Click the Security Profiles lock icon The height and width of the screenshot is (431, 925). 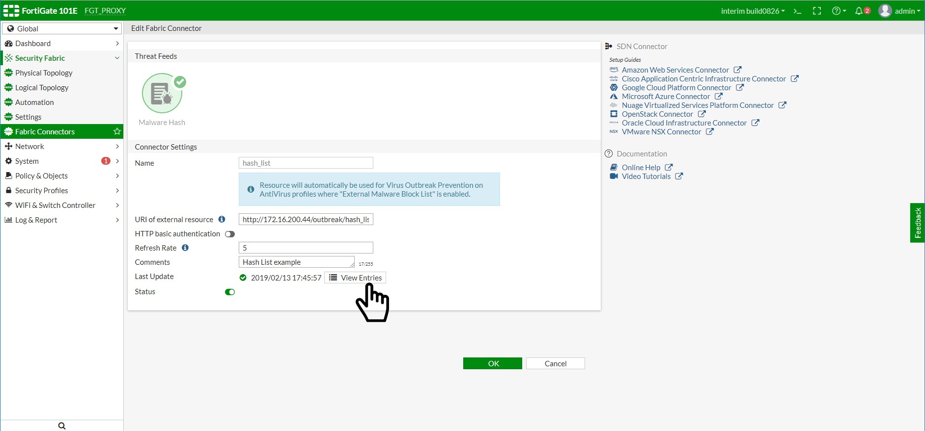[8, 190]
